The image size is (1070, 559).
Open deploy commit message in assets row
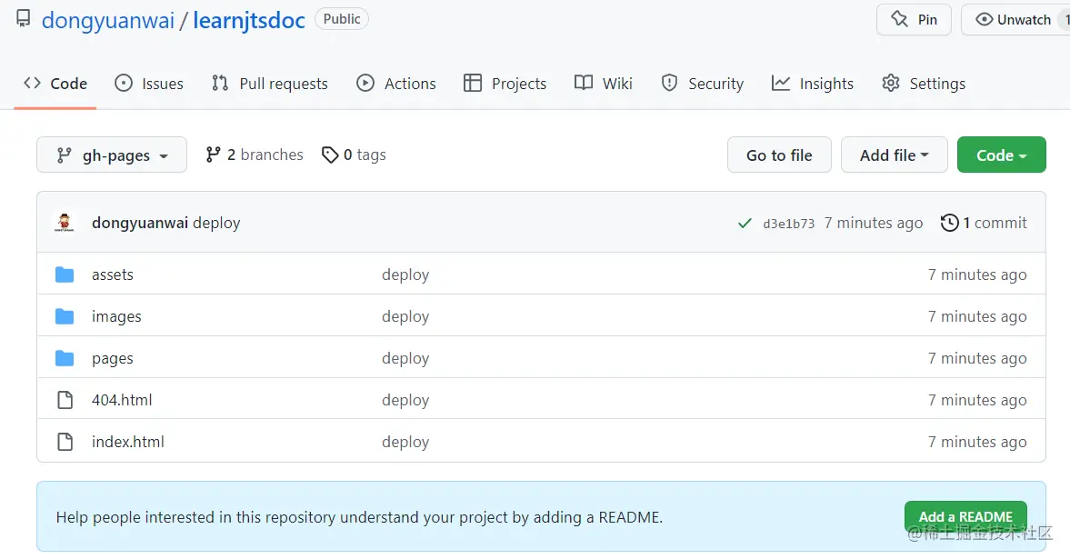(405, 275)
